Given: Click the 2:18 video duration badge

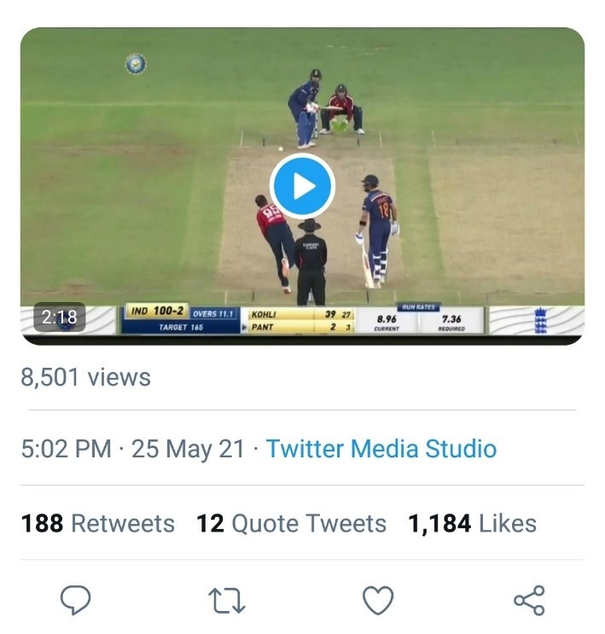Looking at the screenshot, I should [60, 317].
